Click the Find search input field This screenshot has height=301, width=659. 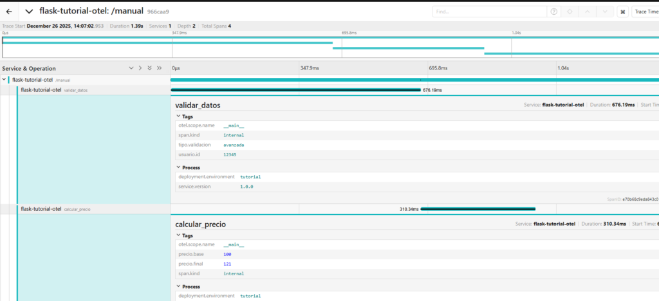pos(489,12)
